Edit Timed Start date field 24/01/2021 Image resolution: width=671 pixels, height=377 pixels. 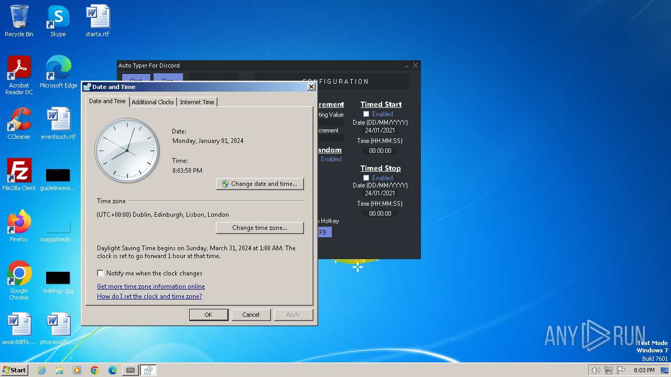click(381, 130)
